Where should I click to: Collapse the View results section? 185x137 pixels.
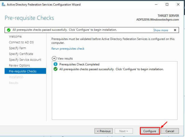(54, 59)
